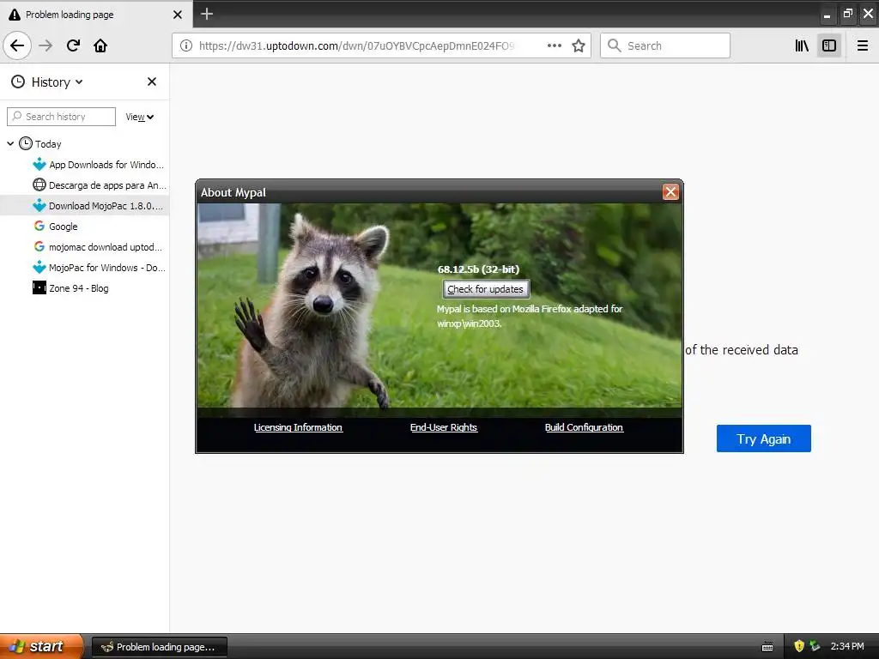Collapse the Today history group

coord(10,143)
